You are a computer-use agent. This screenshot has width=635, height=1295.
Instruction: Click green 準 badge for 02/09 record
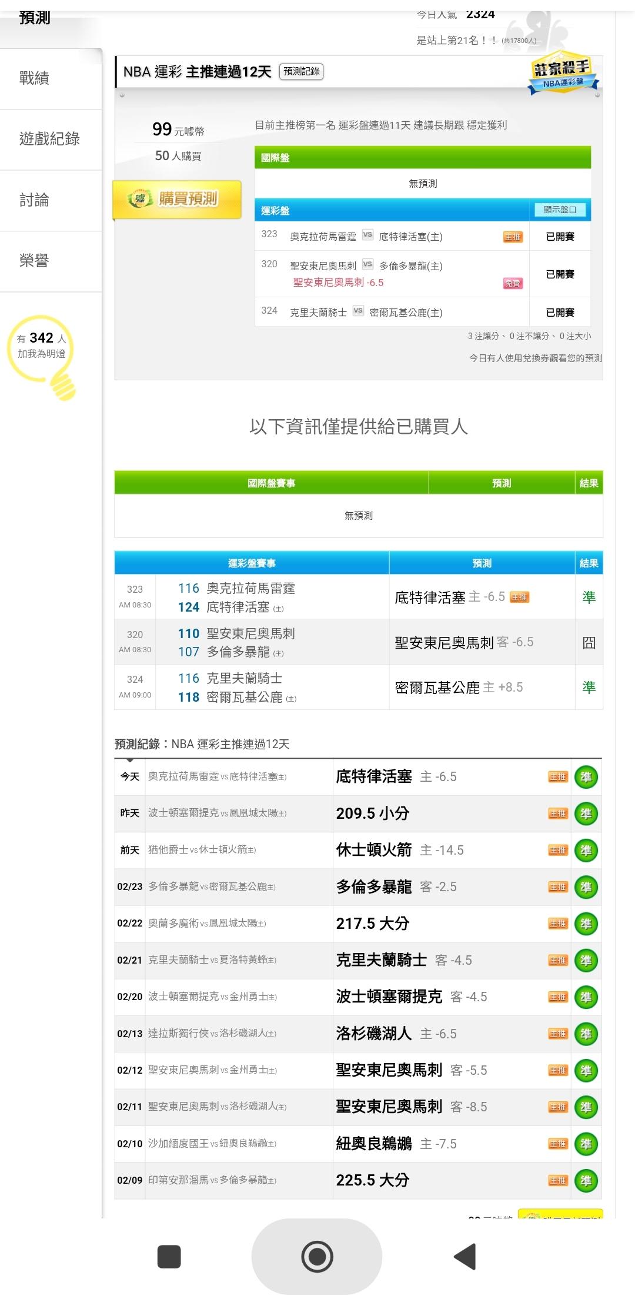click(586, 1180)
